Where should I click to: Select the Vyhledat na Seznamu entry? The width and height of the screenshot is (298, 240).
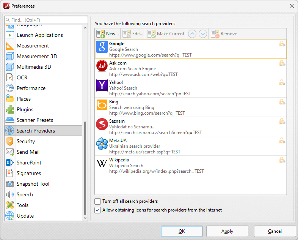tap(132, 127)
